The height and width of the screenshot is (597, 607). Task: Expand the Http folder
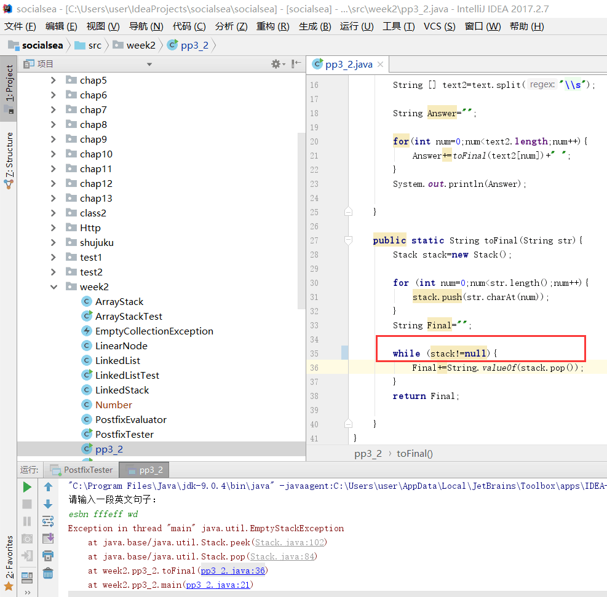point(54,228)
